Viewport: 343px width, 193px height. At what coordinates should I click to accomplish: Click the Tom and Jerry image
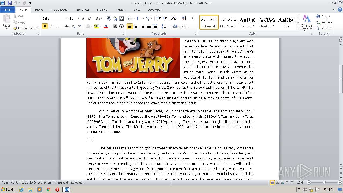pyautogui.click(x=133, y=58)
